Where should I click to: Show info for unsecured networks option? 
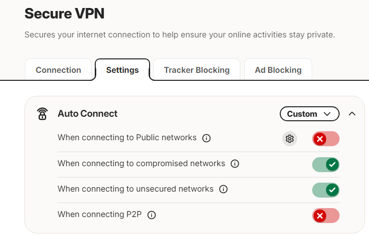223,189
